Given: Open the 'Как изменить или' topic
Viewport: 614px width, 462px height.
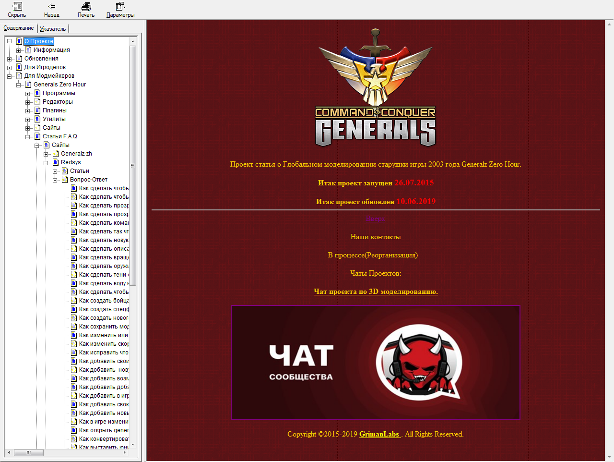Looking at the screenshot, I should [104, 335].
